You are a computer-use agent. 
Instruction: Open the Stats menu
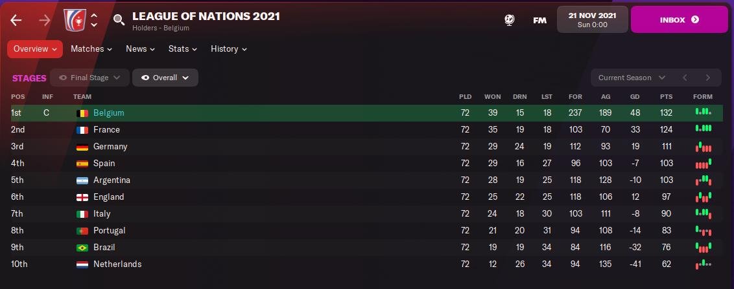point(183,49)
